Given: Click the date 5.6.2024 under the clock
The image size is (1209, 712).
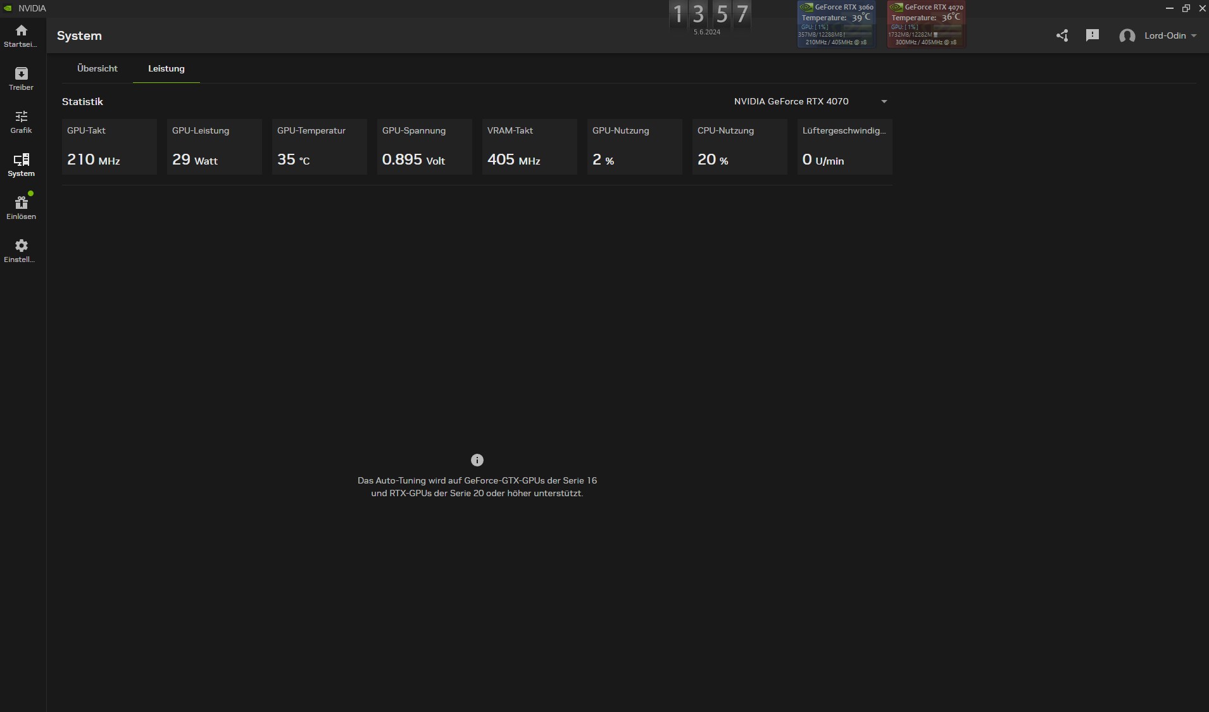Looking at the screenshot, I should pos(707,32).
